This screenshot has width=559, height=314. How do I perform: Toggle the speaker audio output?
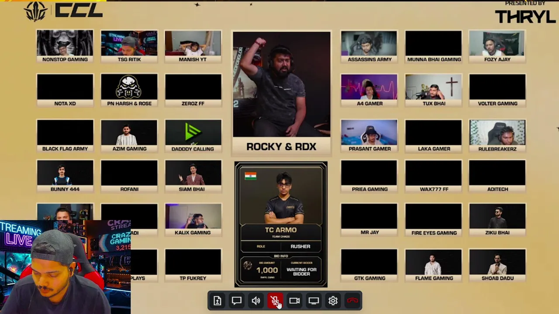(x=256, y=300)
